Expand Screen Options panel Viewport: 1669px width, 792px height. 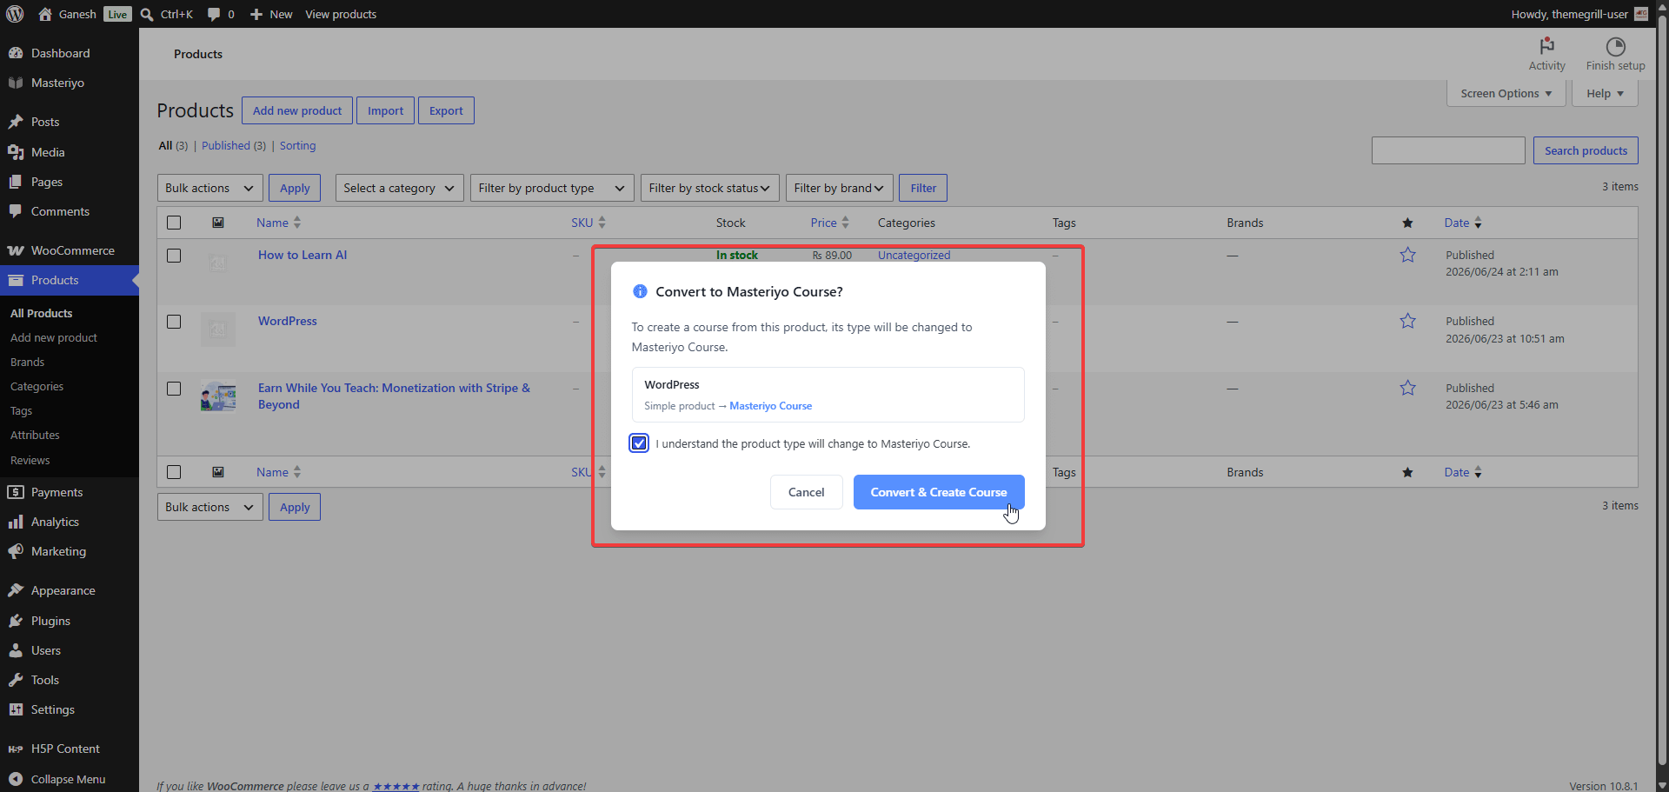click(x=1506, y=93)
